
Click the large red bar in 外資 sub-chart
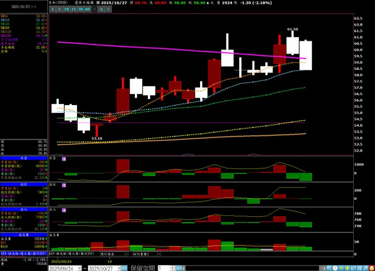point(123,166)
